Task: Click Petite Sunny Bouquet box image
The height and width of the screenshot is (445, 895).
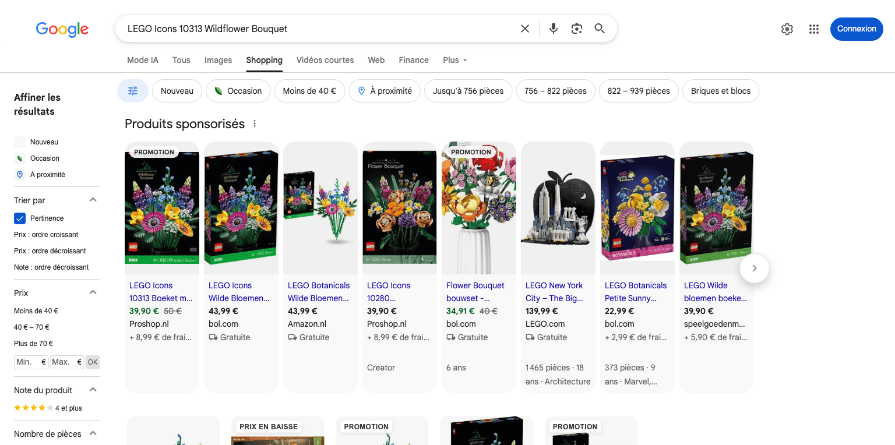Action: pyautogui.click(x=637, y=208)
